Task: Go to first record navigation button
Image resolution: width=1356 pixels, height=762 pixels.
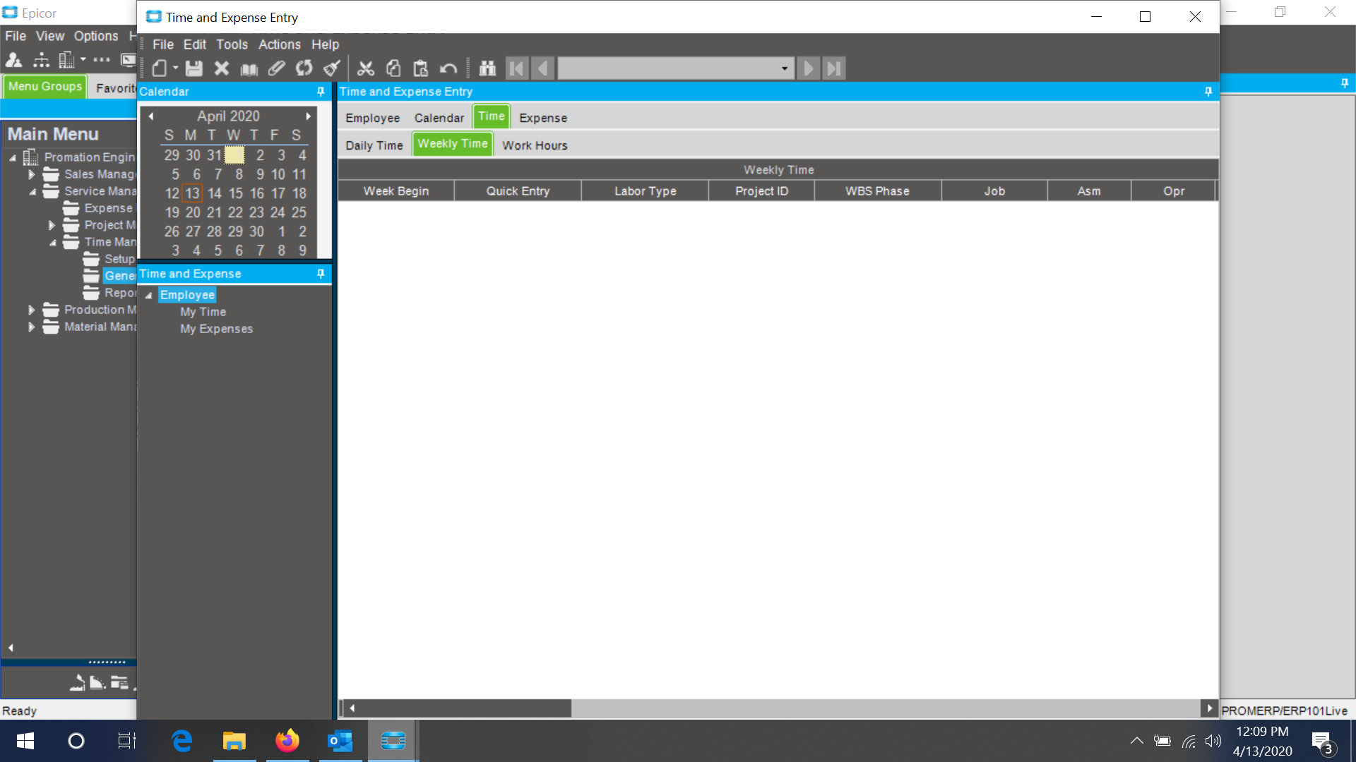Action: click(517, 68)
